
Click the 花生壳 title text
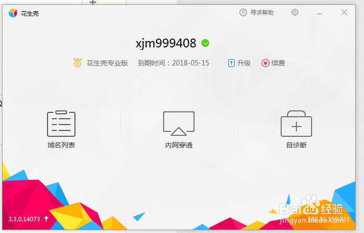tap(30, 14)
